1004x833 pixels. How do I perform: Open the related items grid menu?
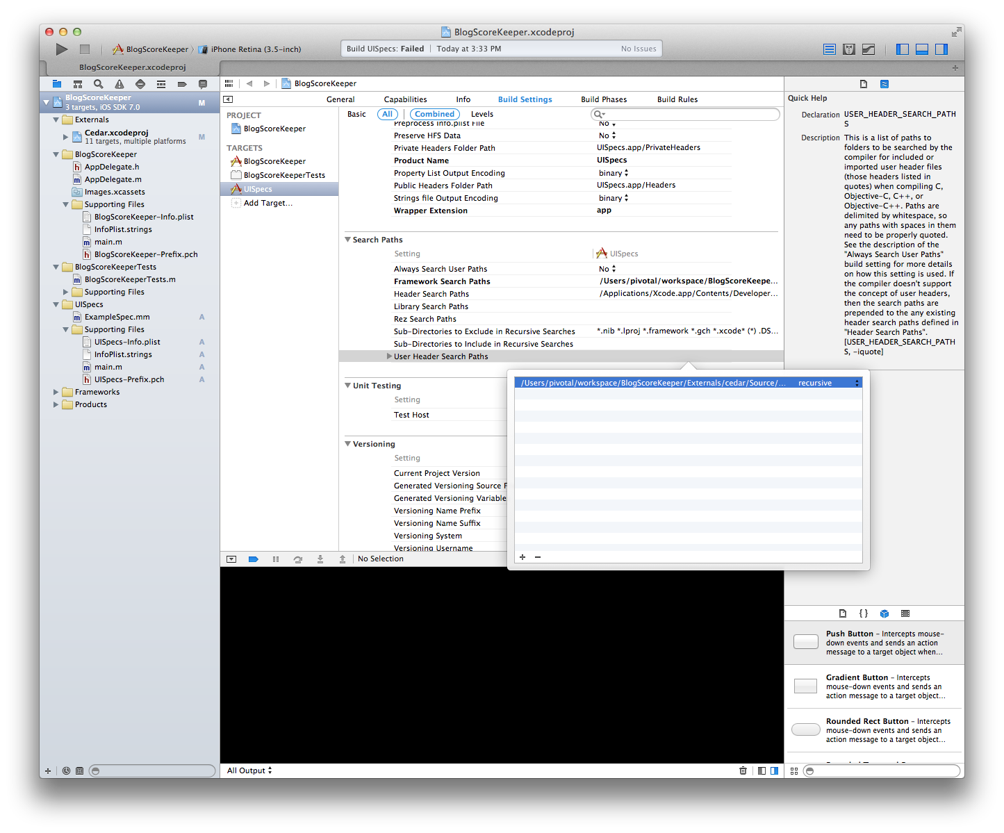point(229,83)
